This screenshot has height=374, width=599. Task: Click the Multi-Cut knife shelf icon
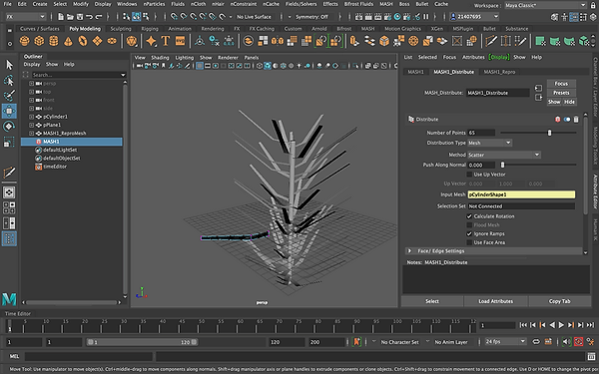coord(491,41)
